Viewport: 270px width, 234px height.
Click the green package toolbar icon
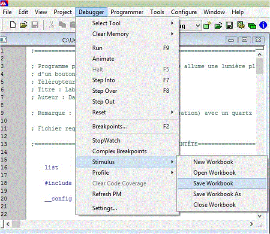[252, 26]
